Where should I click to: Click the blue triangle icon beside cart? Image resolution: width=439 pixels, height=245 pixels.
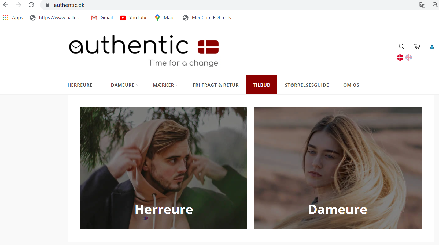432,47
